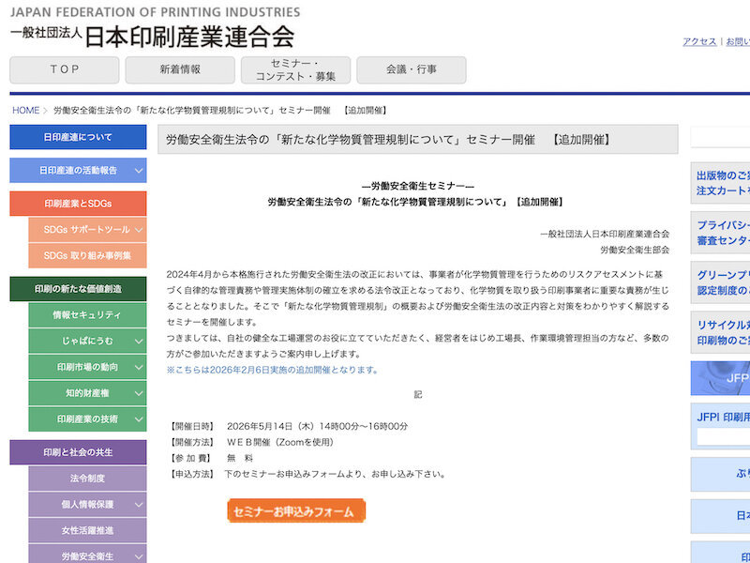Follow the アクセス link in header
Image resolution: width=750 pixels, height=563 pixels.
pyautogui.click(x=699, y=42)
